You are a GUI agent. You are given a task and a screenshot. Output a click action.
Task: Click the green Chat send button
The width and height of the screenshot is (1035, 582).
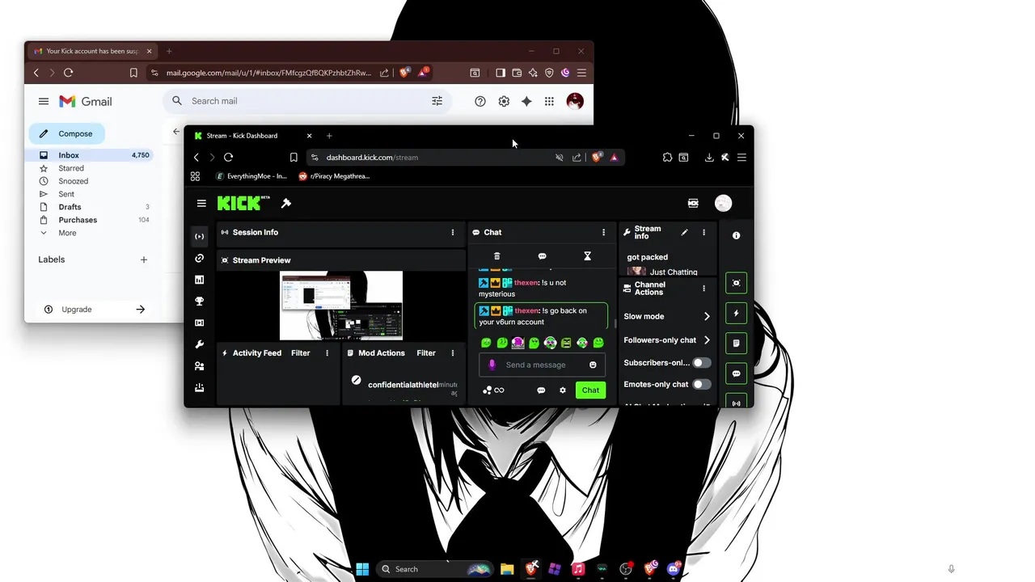pos(591,390)
